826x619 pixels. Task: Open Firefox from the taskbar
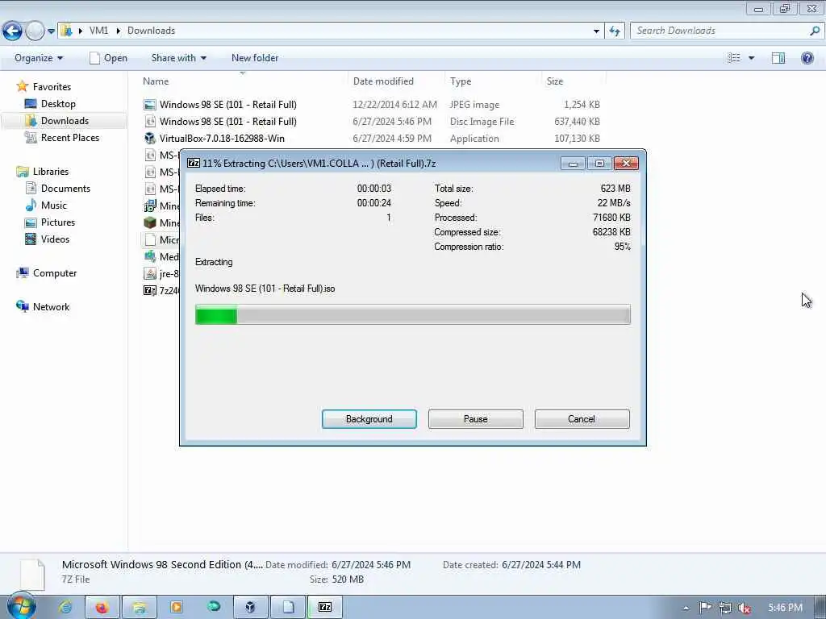102,608
